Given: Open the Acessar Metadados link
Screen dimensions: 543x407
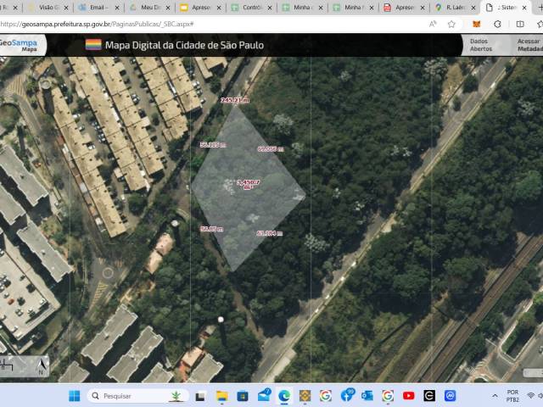Looking at the screenshot, I should (x=529, y=45).
